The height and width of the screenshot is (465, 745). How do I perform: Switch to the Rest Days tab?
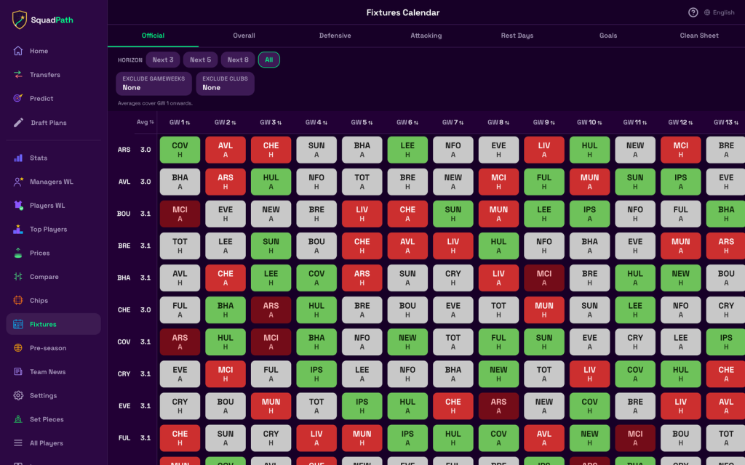[x=517, y=36]
